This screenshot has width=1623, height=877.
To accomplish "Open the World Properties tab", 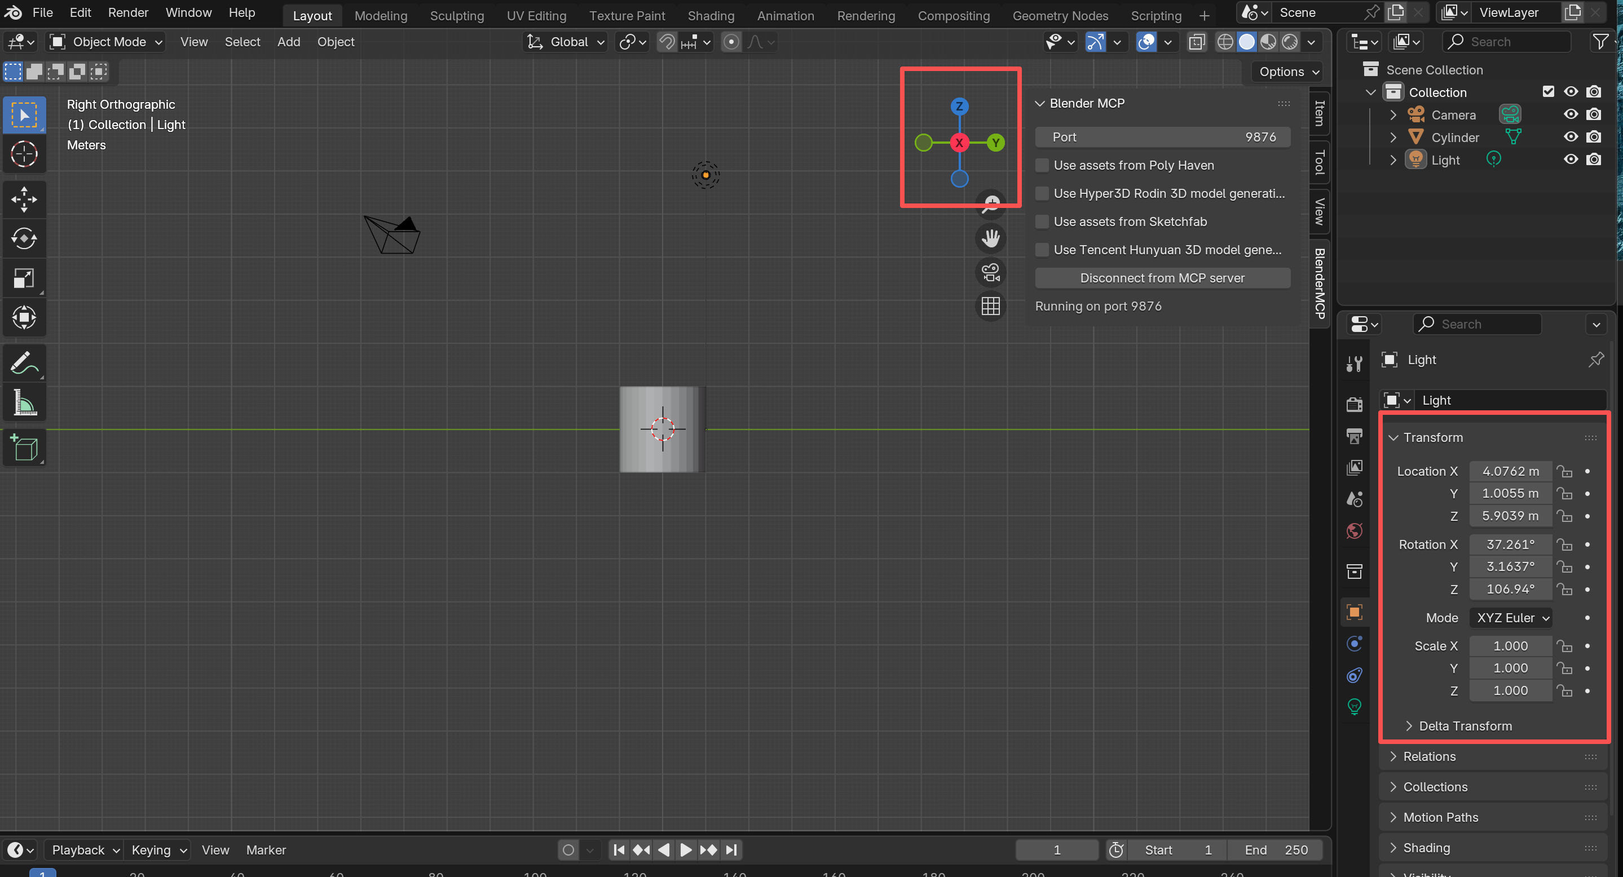I will coord(1354,531).
